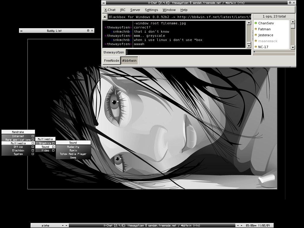The image size is (304, 228).
Task: Open the IRC menu
Action: (x=123, y=10)
